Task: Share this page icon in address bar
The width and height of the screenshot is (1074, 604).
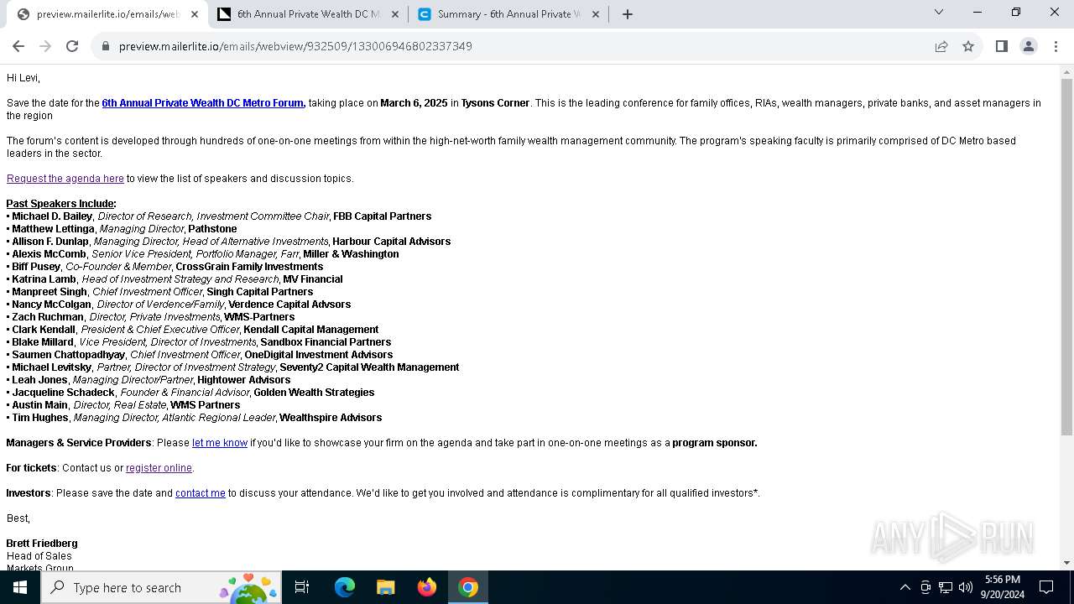Action: click(x=941, y=46)
